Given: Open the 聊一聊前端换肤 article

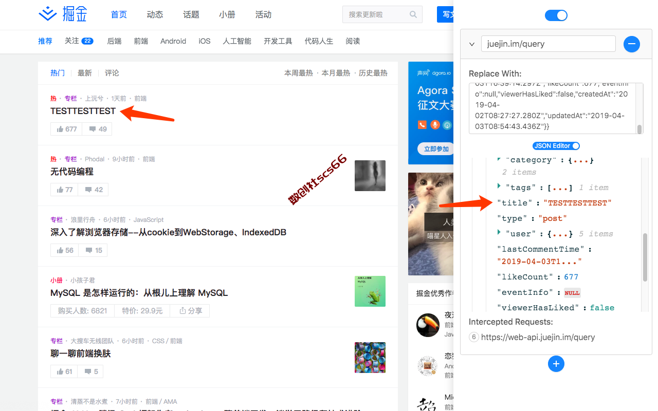Looking at the screenshot, I should (x=81, y=353).
